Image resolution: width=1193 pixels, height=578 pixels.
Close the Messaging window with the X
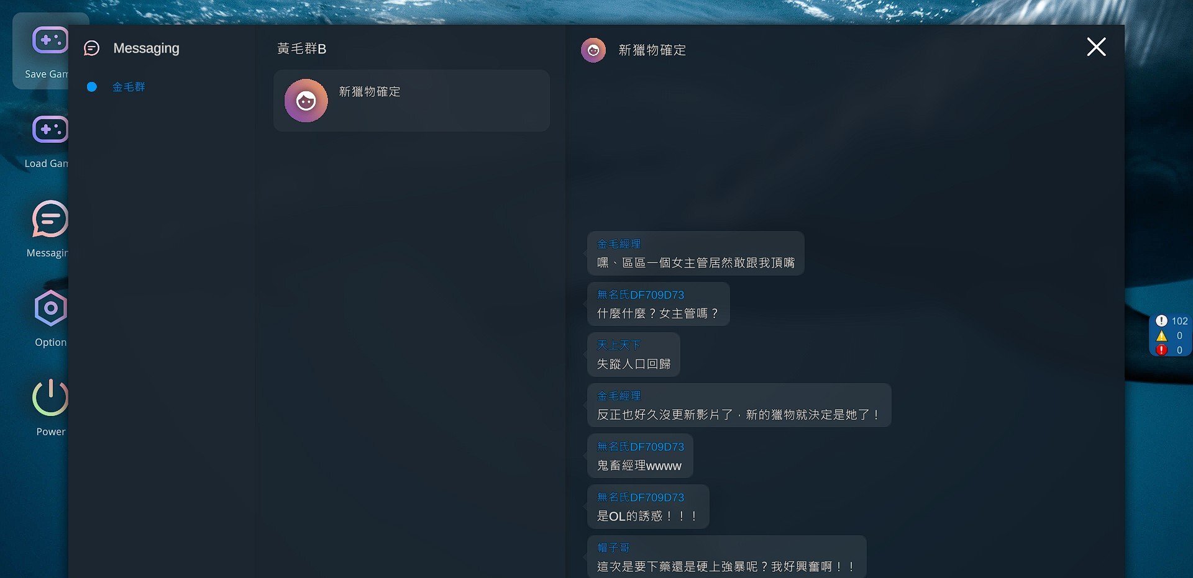point(1096,47)
